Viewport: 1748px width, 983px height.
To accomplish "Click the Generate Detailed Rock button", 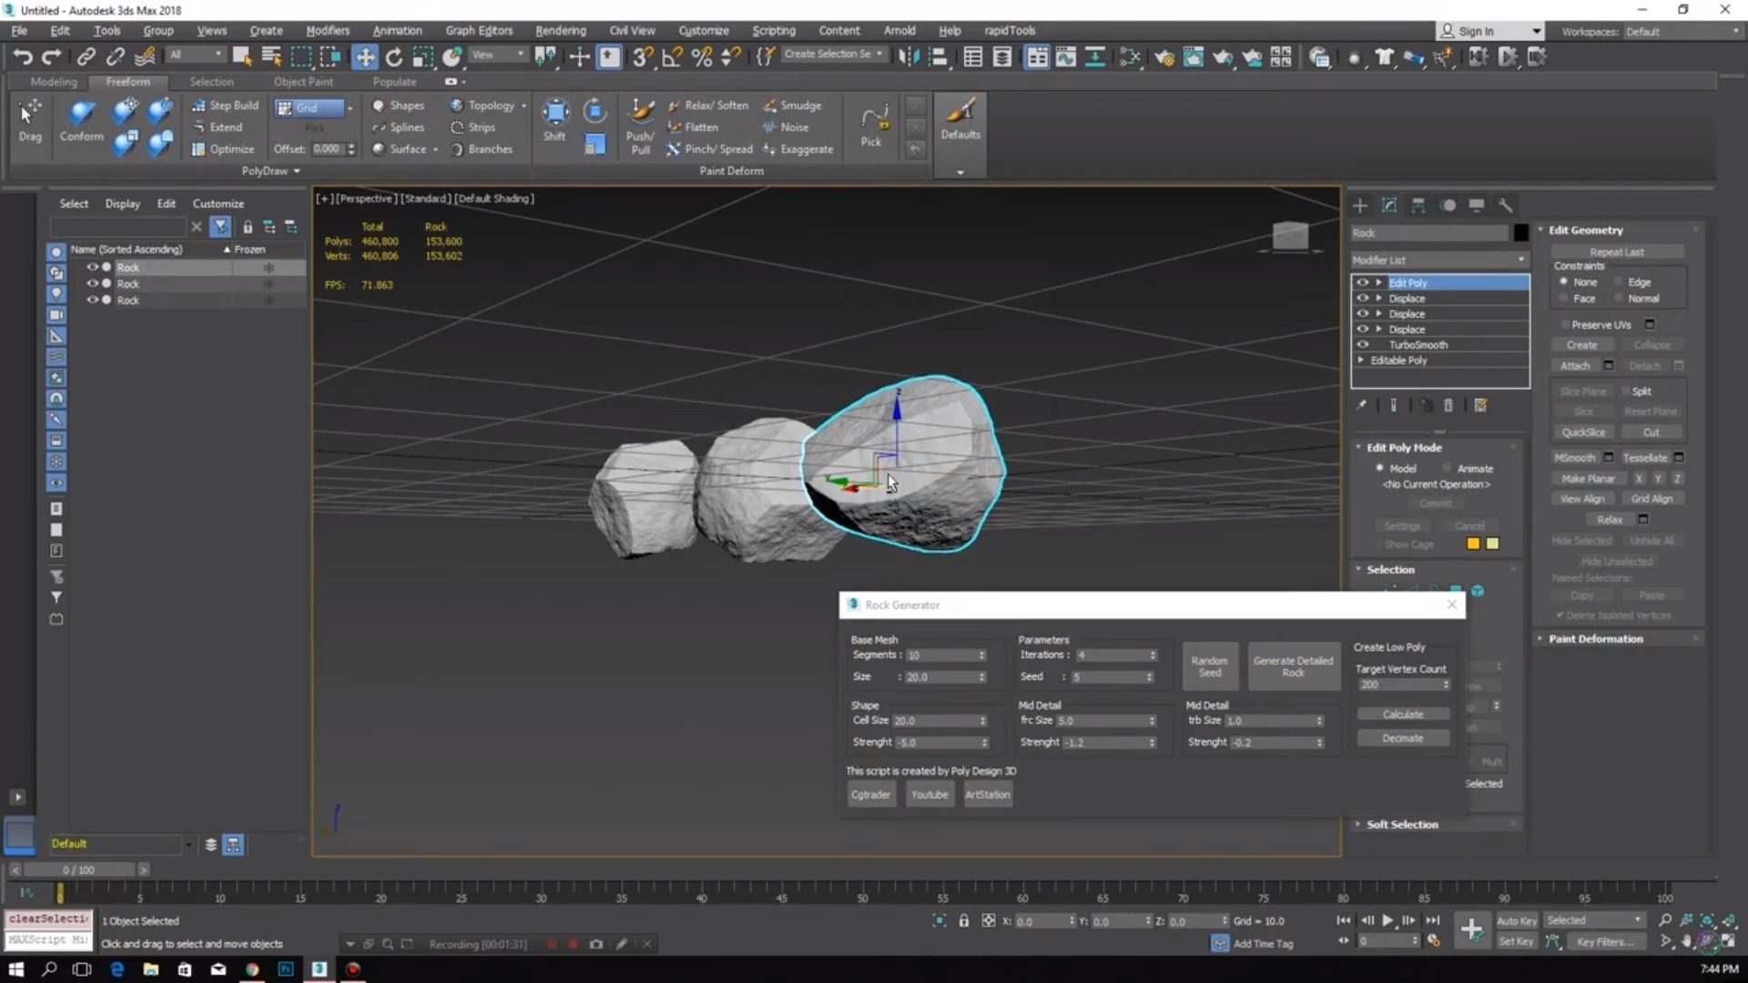I will (1293, 666).
